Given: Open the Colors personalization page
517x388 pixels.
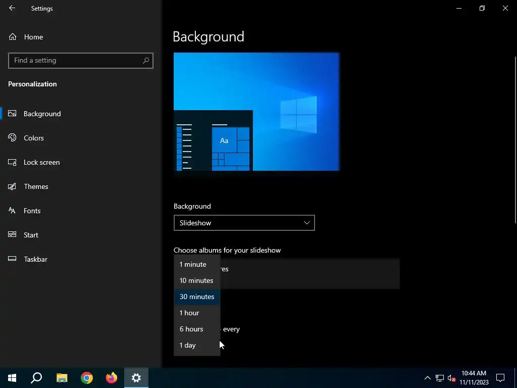Looking at the screenshot, I should (x=80, y=138).
